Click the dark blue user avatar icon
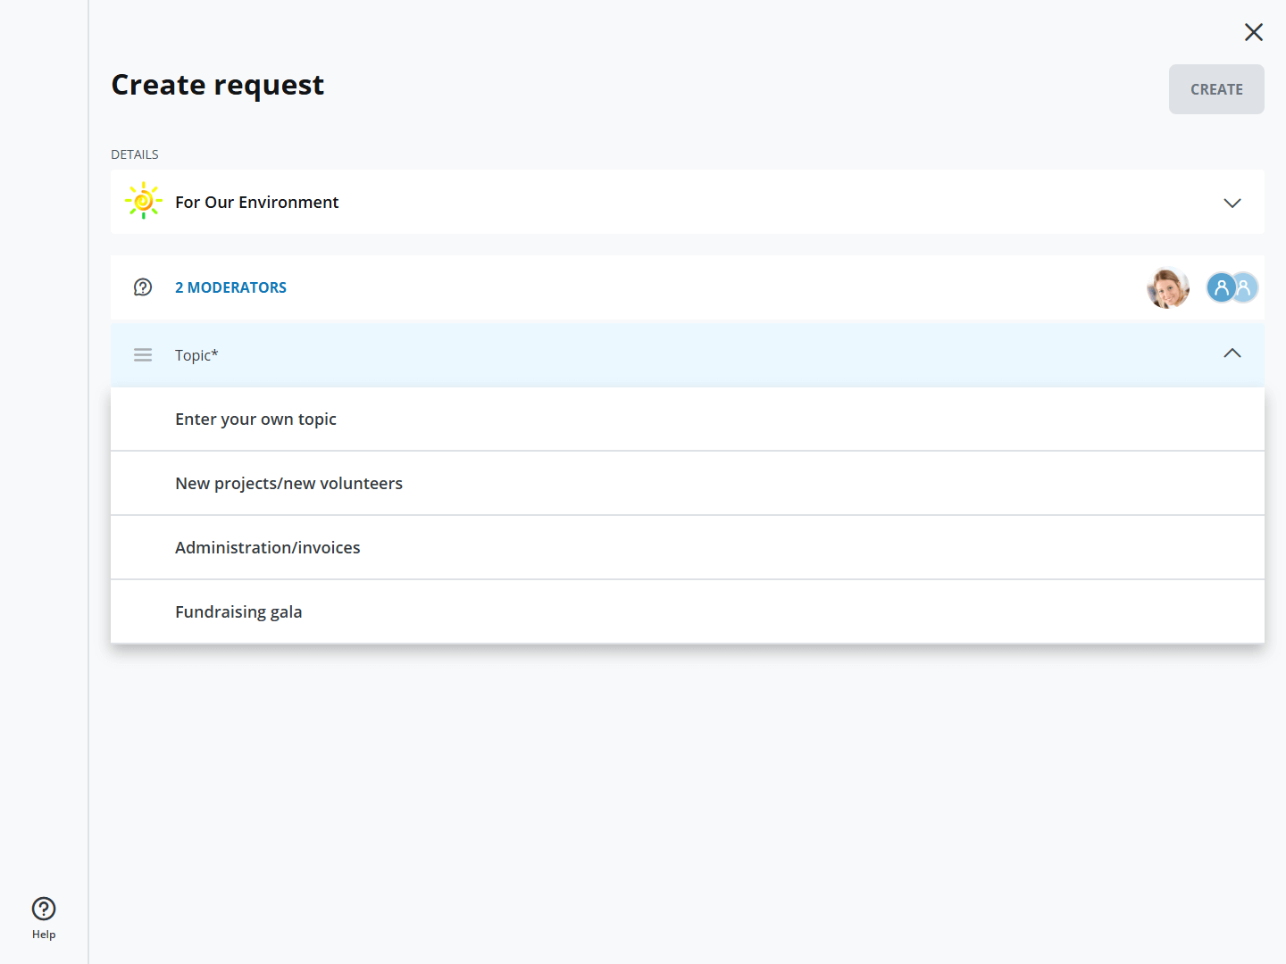Image resolution: width=1286 pixels, height=964 pixels. (1219, 287)
